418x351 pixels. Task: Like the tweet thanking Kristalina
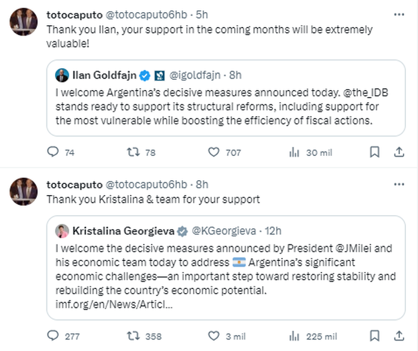pyautogui.click(x=214, y=336)
